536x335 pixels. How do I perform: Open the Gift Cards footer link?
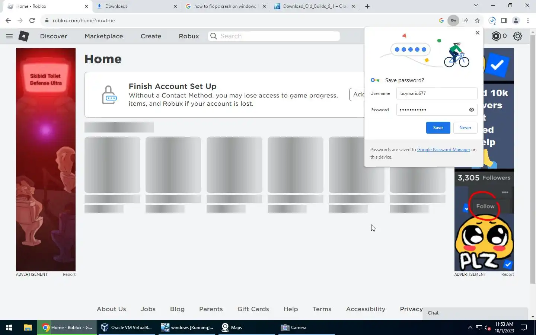(x=253, y=309)
